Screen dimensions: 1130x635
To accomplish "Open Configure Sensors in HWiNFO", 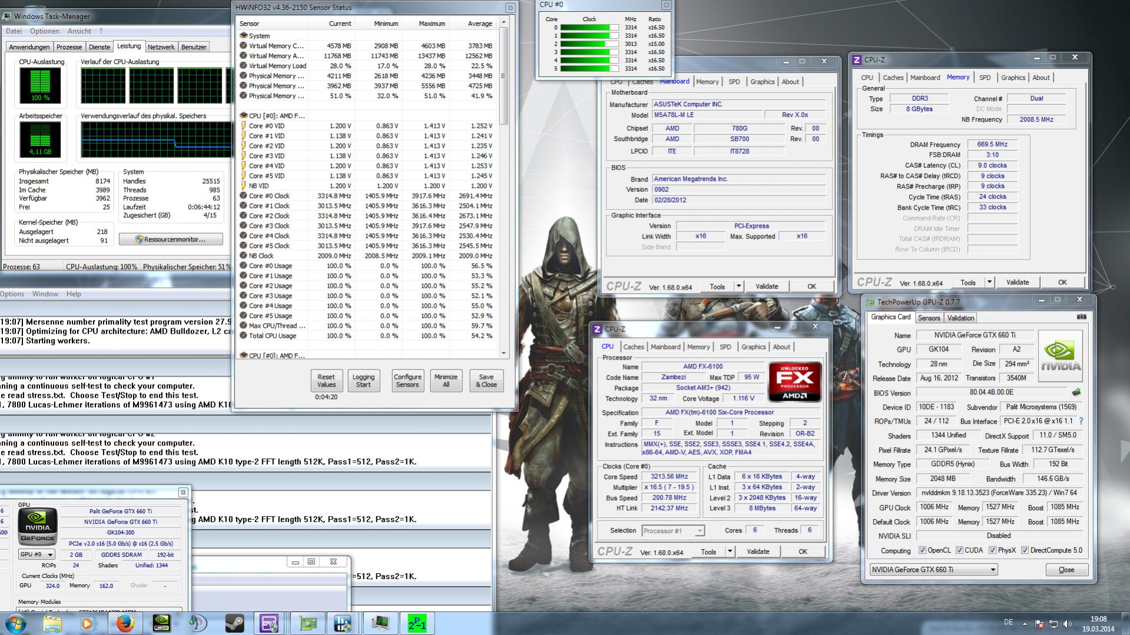I will (x=407, y=381).
